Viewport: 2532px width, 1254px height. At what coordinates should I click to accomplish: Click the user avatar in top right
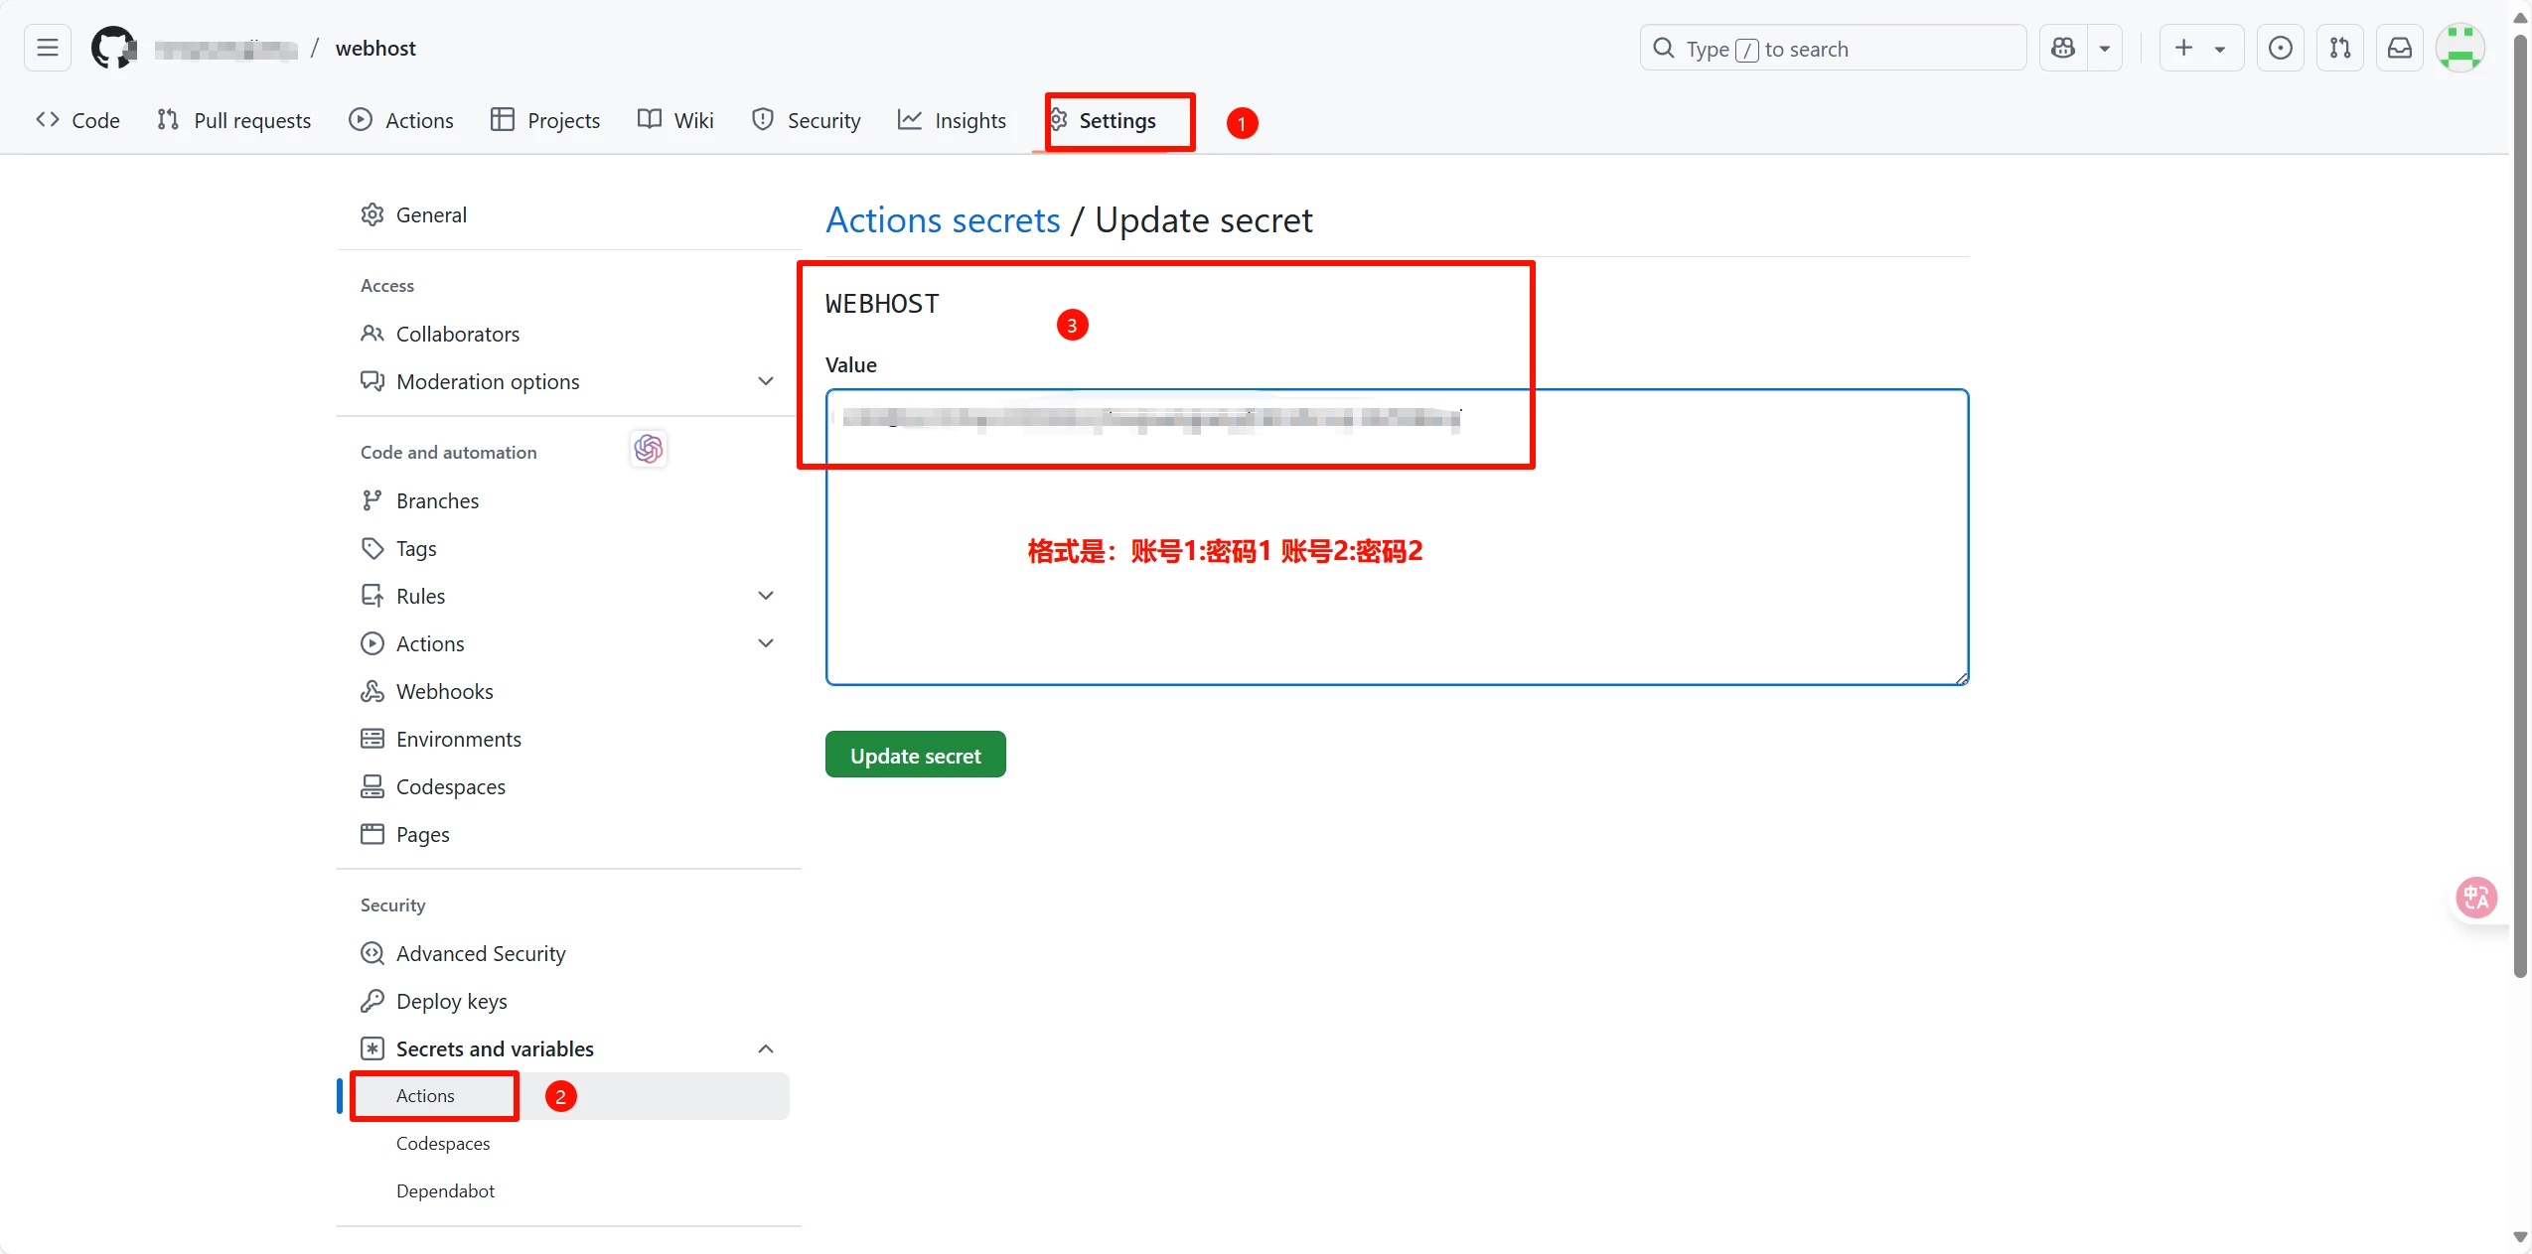[2459, 48]
